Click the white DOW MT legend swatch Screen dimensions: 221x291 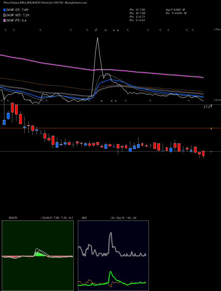point(4,15)
